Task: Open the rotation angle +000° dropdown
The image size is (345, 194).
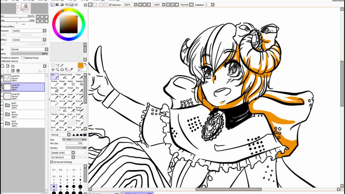Action: pyautogui.click(x=164, y=5)
